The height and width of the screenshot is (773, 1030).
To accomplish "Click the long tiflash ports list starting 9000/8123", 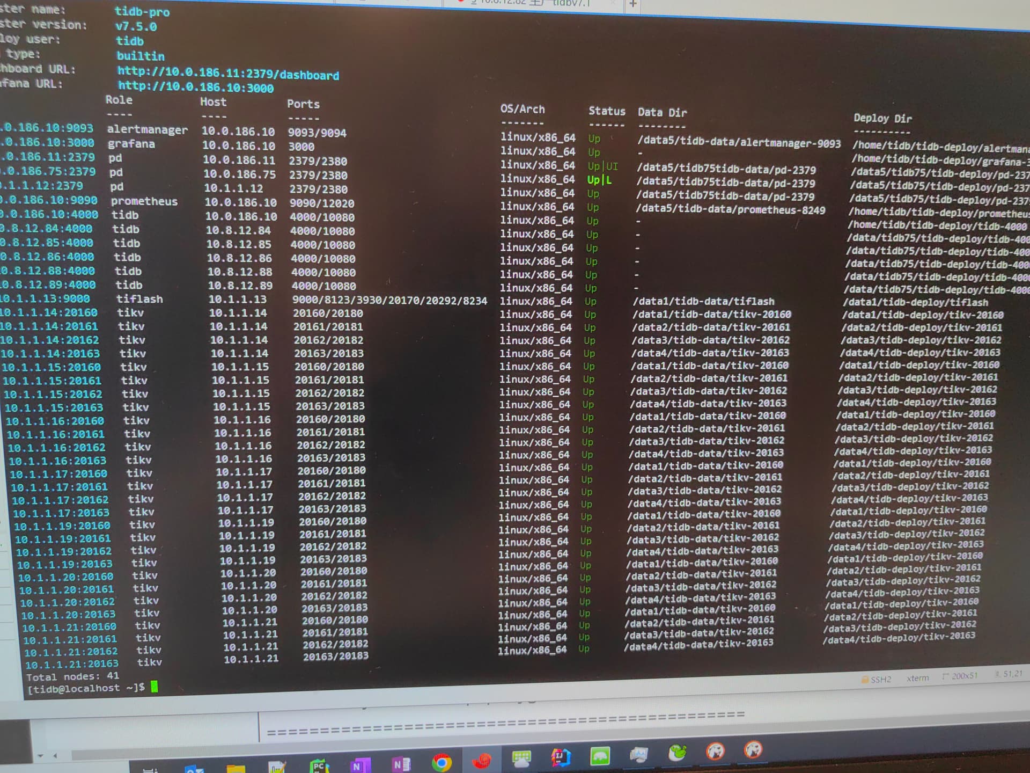I will pyautogui.click(x=389, y=301).
